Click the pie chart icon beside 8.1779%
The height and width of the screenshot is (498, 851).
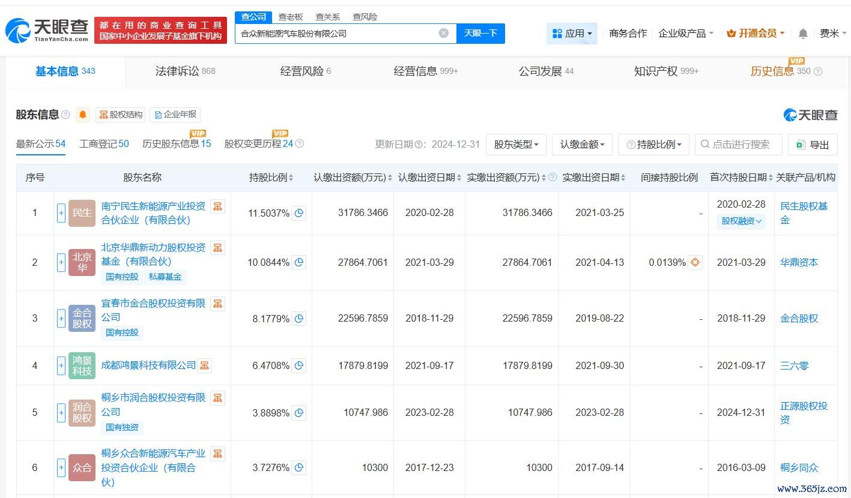coord(299,319)
